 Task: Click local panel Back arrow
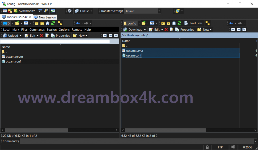pos(78,23)
